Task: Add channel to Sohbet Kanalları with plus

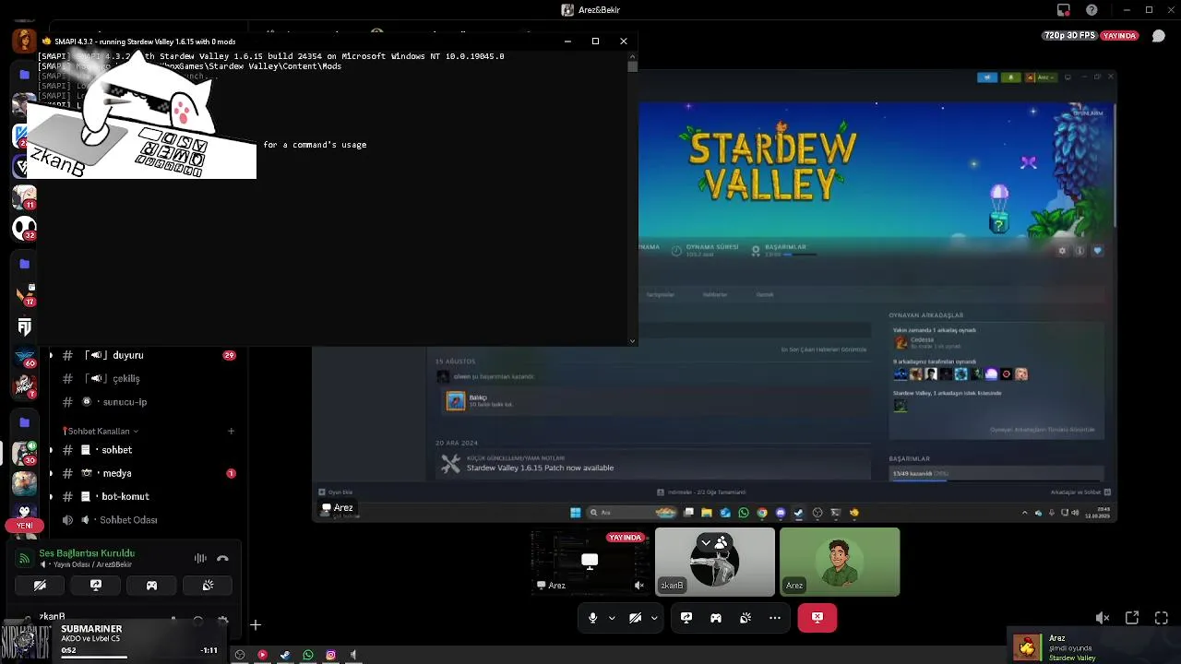Action: point(231,431)
